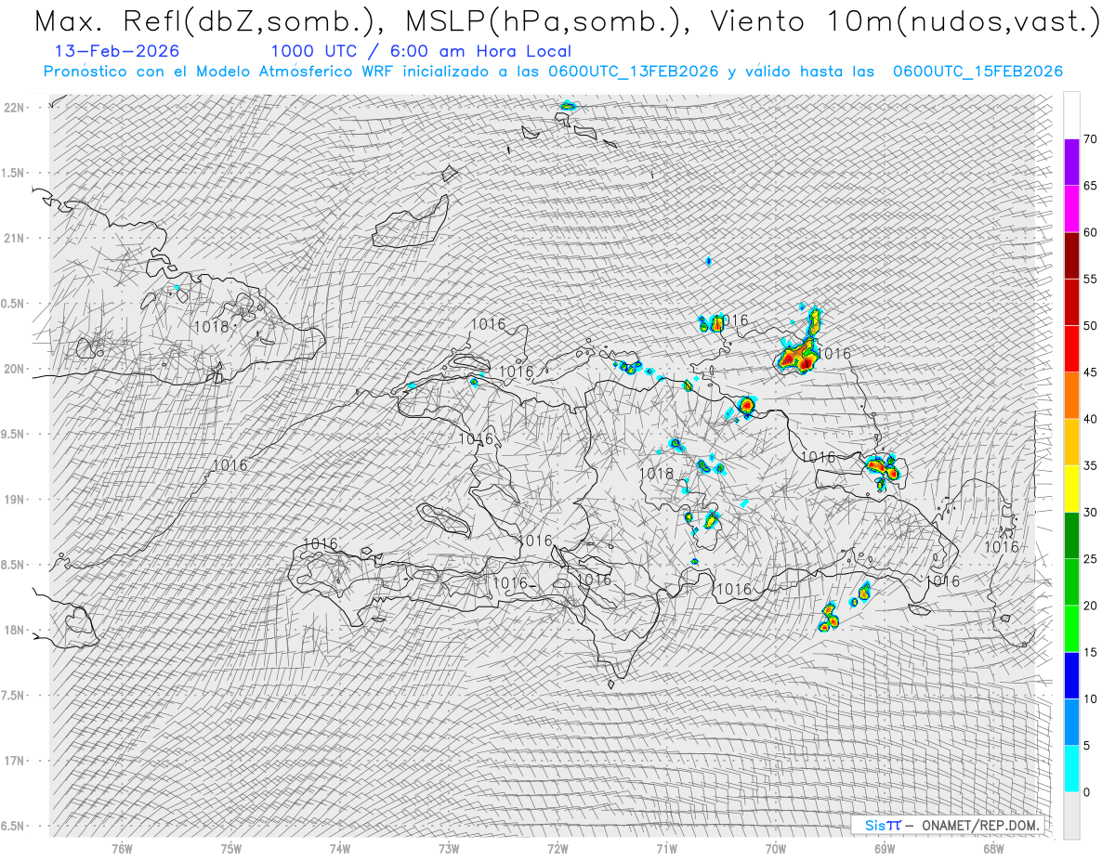Click the '18N' latitude label

(x=15, y=630)
